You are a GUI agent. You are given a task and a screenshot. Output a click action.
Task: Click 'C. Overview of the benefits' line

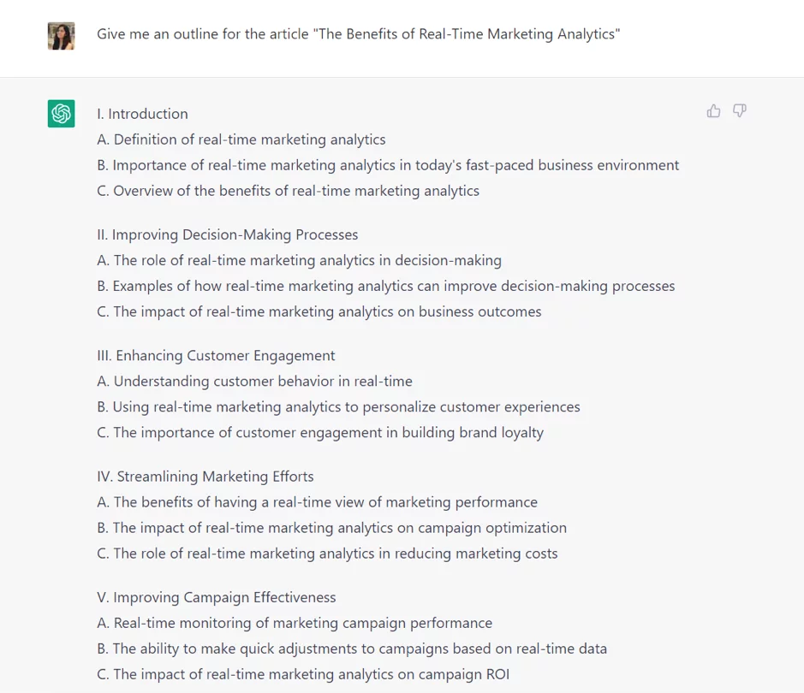pos(289,191)
